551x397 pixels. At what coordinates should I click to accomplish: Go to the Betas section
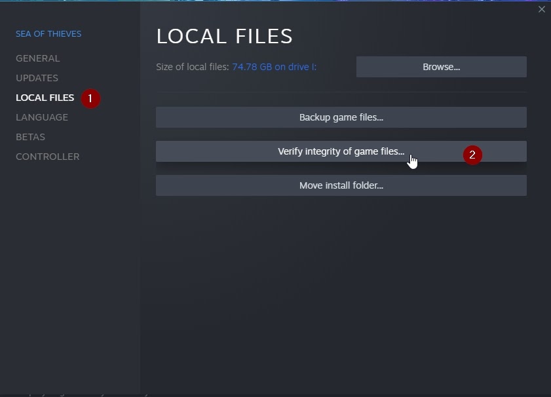click(30, 137)
